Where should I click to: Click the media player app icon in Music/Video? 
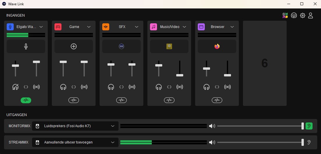[169, 46]
